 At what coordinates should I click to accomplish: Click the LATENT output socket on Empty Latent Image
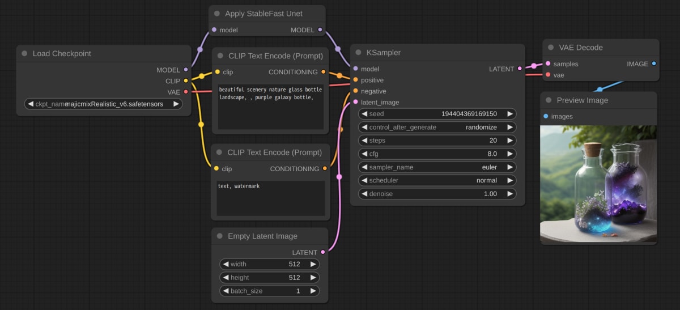click(323, 252)
